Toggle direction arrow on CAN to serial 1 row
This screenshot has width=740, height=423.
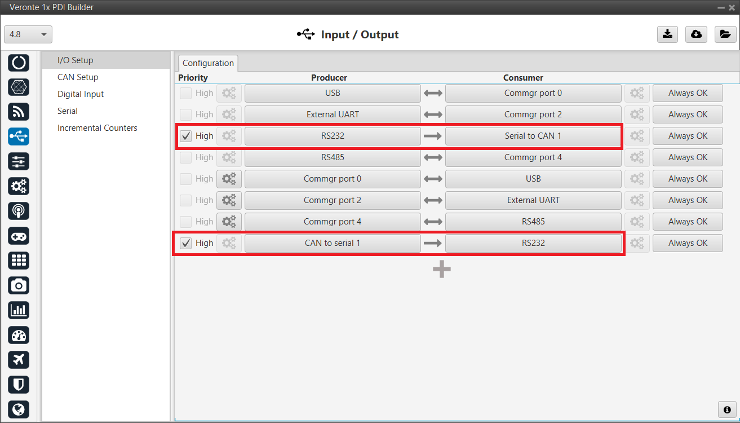coord(433,243)
